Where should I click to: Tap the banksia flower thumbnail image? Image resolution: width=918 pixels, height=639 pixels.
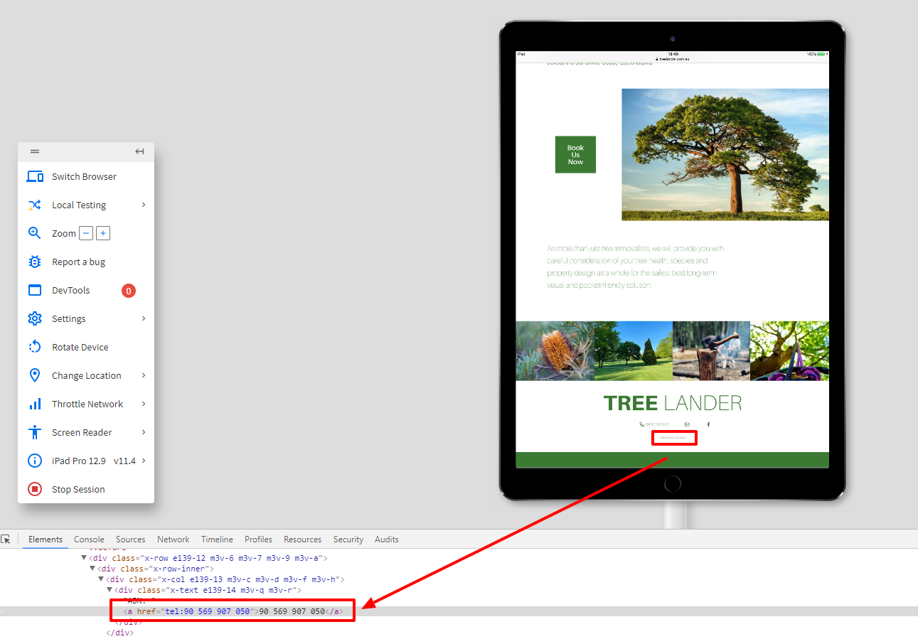click(x=555, y=350)
